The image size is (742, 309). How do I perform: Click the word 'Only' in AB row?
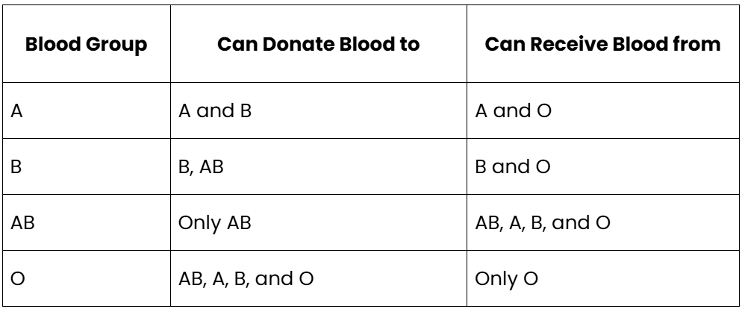pos(200,223)
